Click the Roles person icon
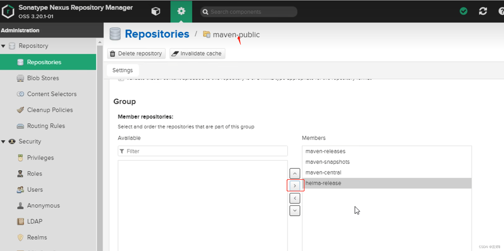This screenshot has height=251, width=504. [x=20, y=174]
